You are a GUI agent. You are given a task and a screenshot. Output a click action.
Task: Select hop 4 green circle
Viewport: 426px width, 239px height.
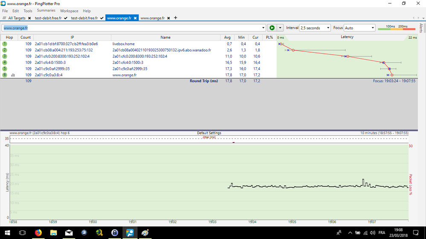coord(5,63)
